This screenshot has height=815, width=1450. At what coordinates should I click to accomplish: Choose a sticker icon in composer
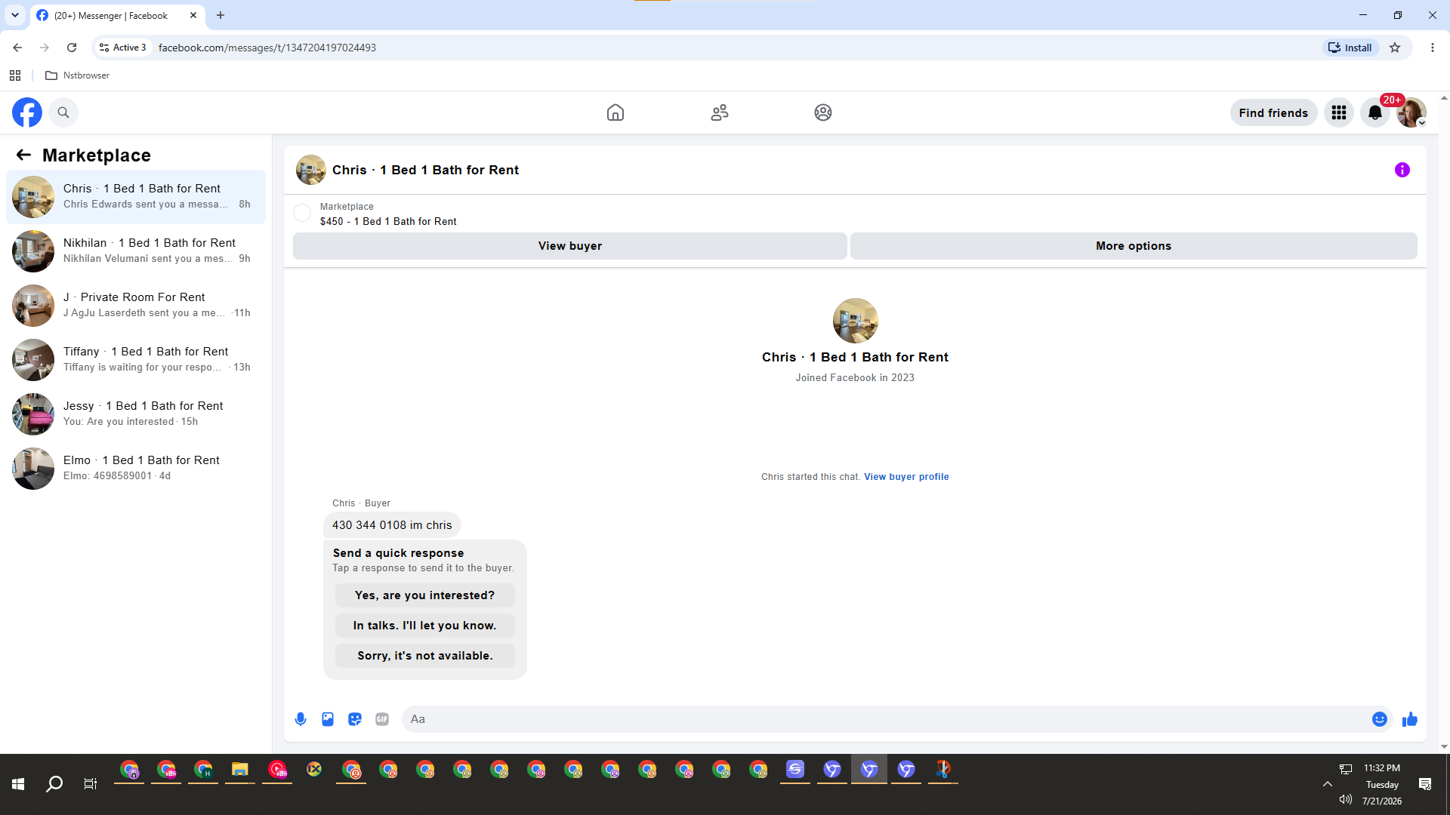tap(355, 719)
